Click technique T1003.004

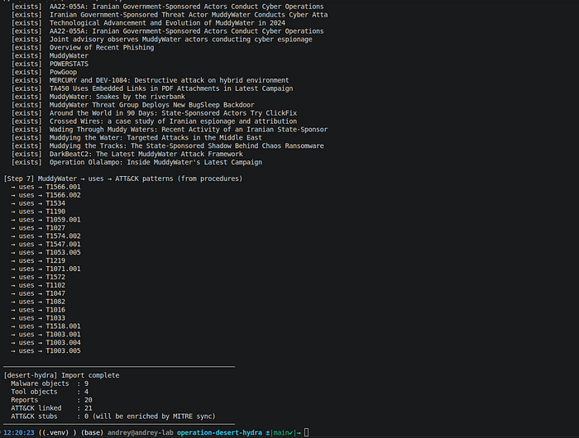click(x=63, y=342)
